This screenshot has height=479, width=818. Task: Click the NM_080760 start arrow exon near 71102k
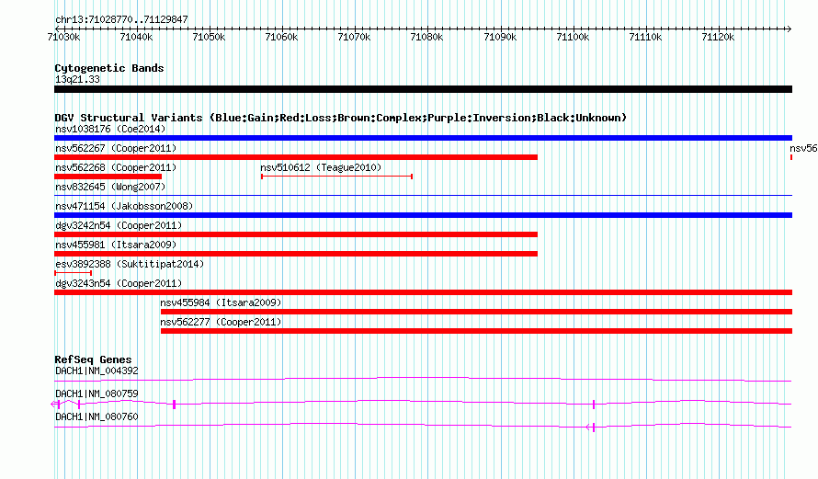click(x=591, y=428)
